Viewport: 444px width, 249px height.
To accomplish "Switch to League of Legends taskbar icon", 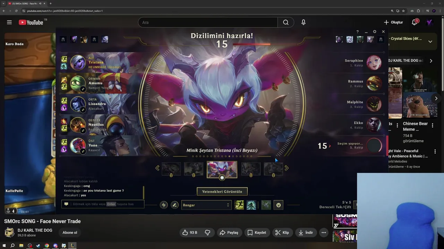I will [72, 246].
